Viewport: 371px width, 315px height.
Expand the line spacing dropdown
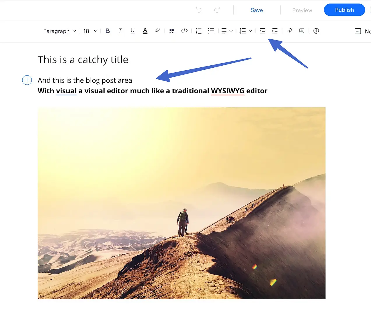245,31
